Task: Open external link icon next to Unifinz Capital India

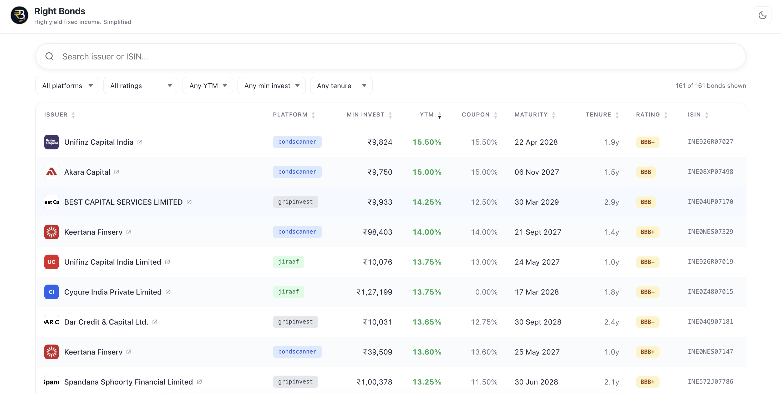Action: click(140, 142)
